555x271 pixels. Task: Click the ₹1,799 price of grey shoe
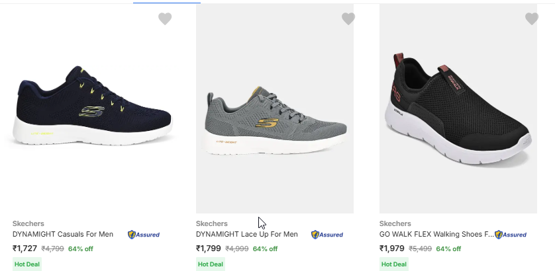pyautogui.click(x=209, y=249)
